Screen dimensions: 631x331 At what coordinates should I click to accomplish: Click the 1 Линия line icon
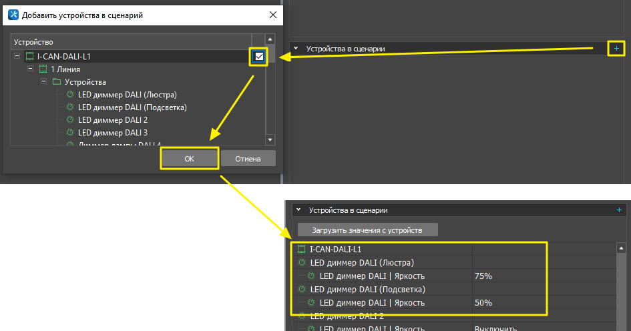[x=43, y=69]
